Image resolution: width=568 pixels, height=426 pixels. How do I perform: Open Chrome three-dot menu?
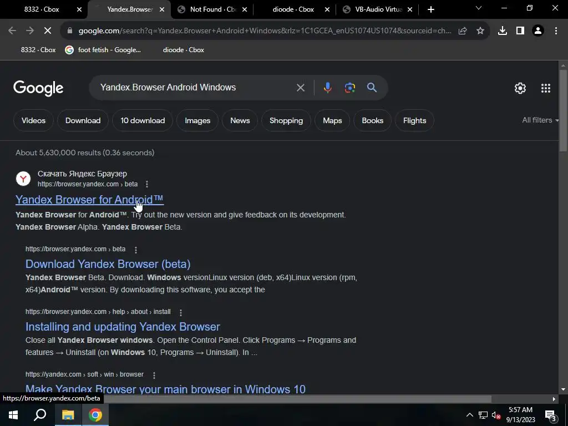tap(556, 31)
